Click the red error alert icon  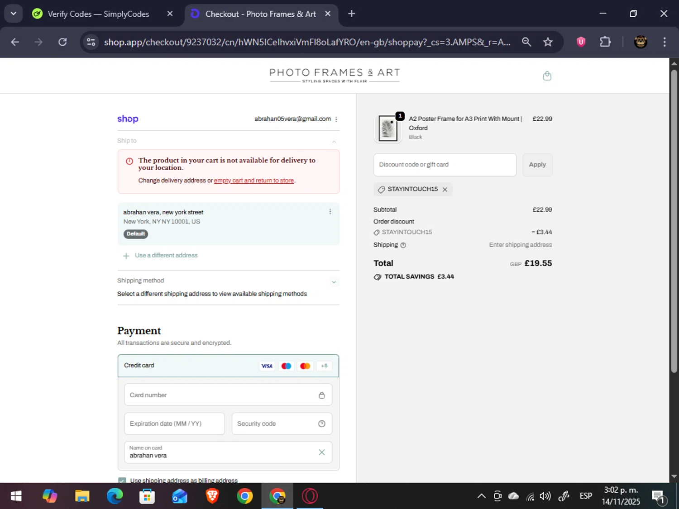tap(129, 161)
